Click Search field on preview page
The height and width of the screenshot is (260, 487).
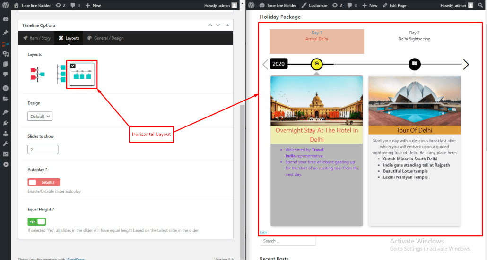(287, 241)
